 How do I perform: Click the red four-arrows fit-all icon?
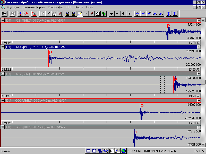(x=98, y=14)
